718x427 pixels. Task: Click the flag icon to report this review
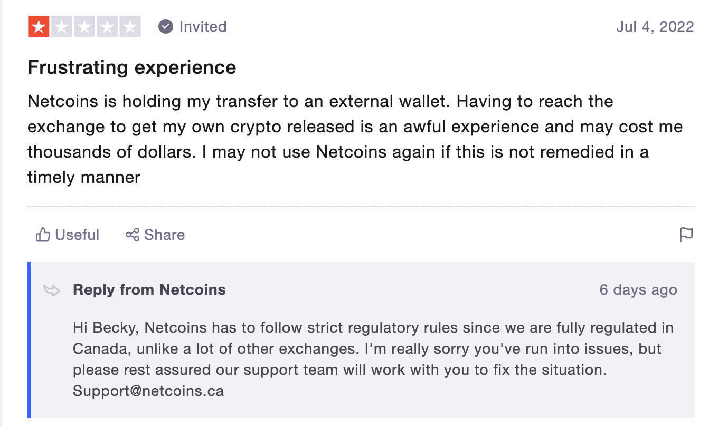pos(687,235)
